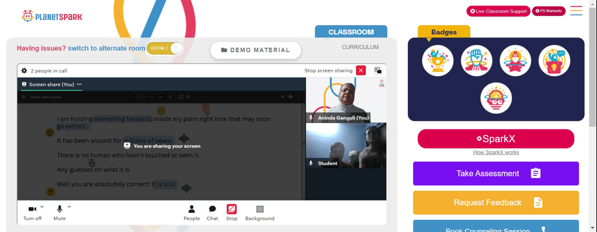
Task: Select the Screen share (You) tab
Action: (51, 84)
